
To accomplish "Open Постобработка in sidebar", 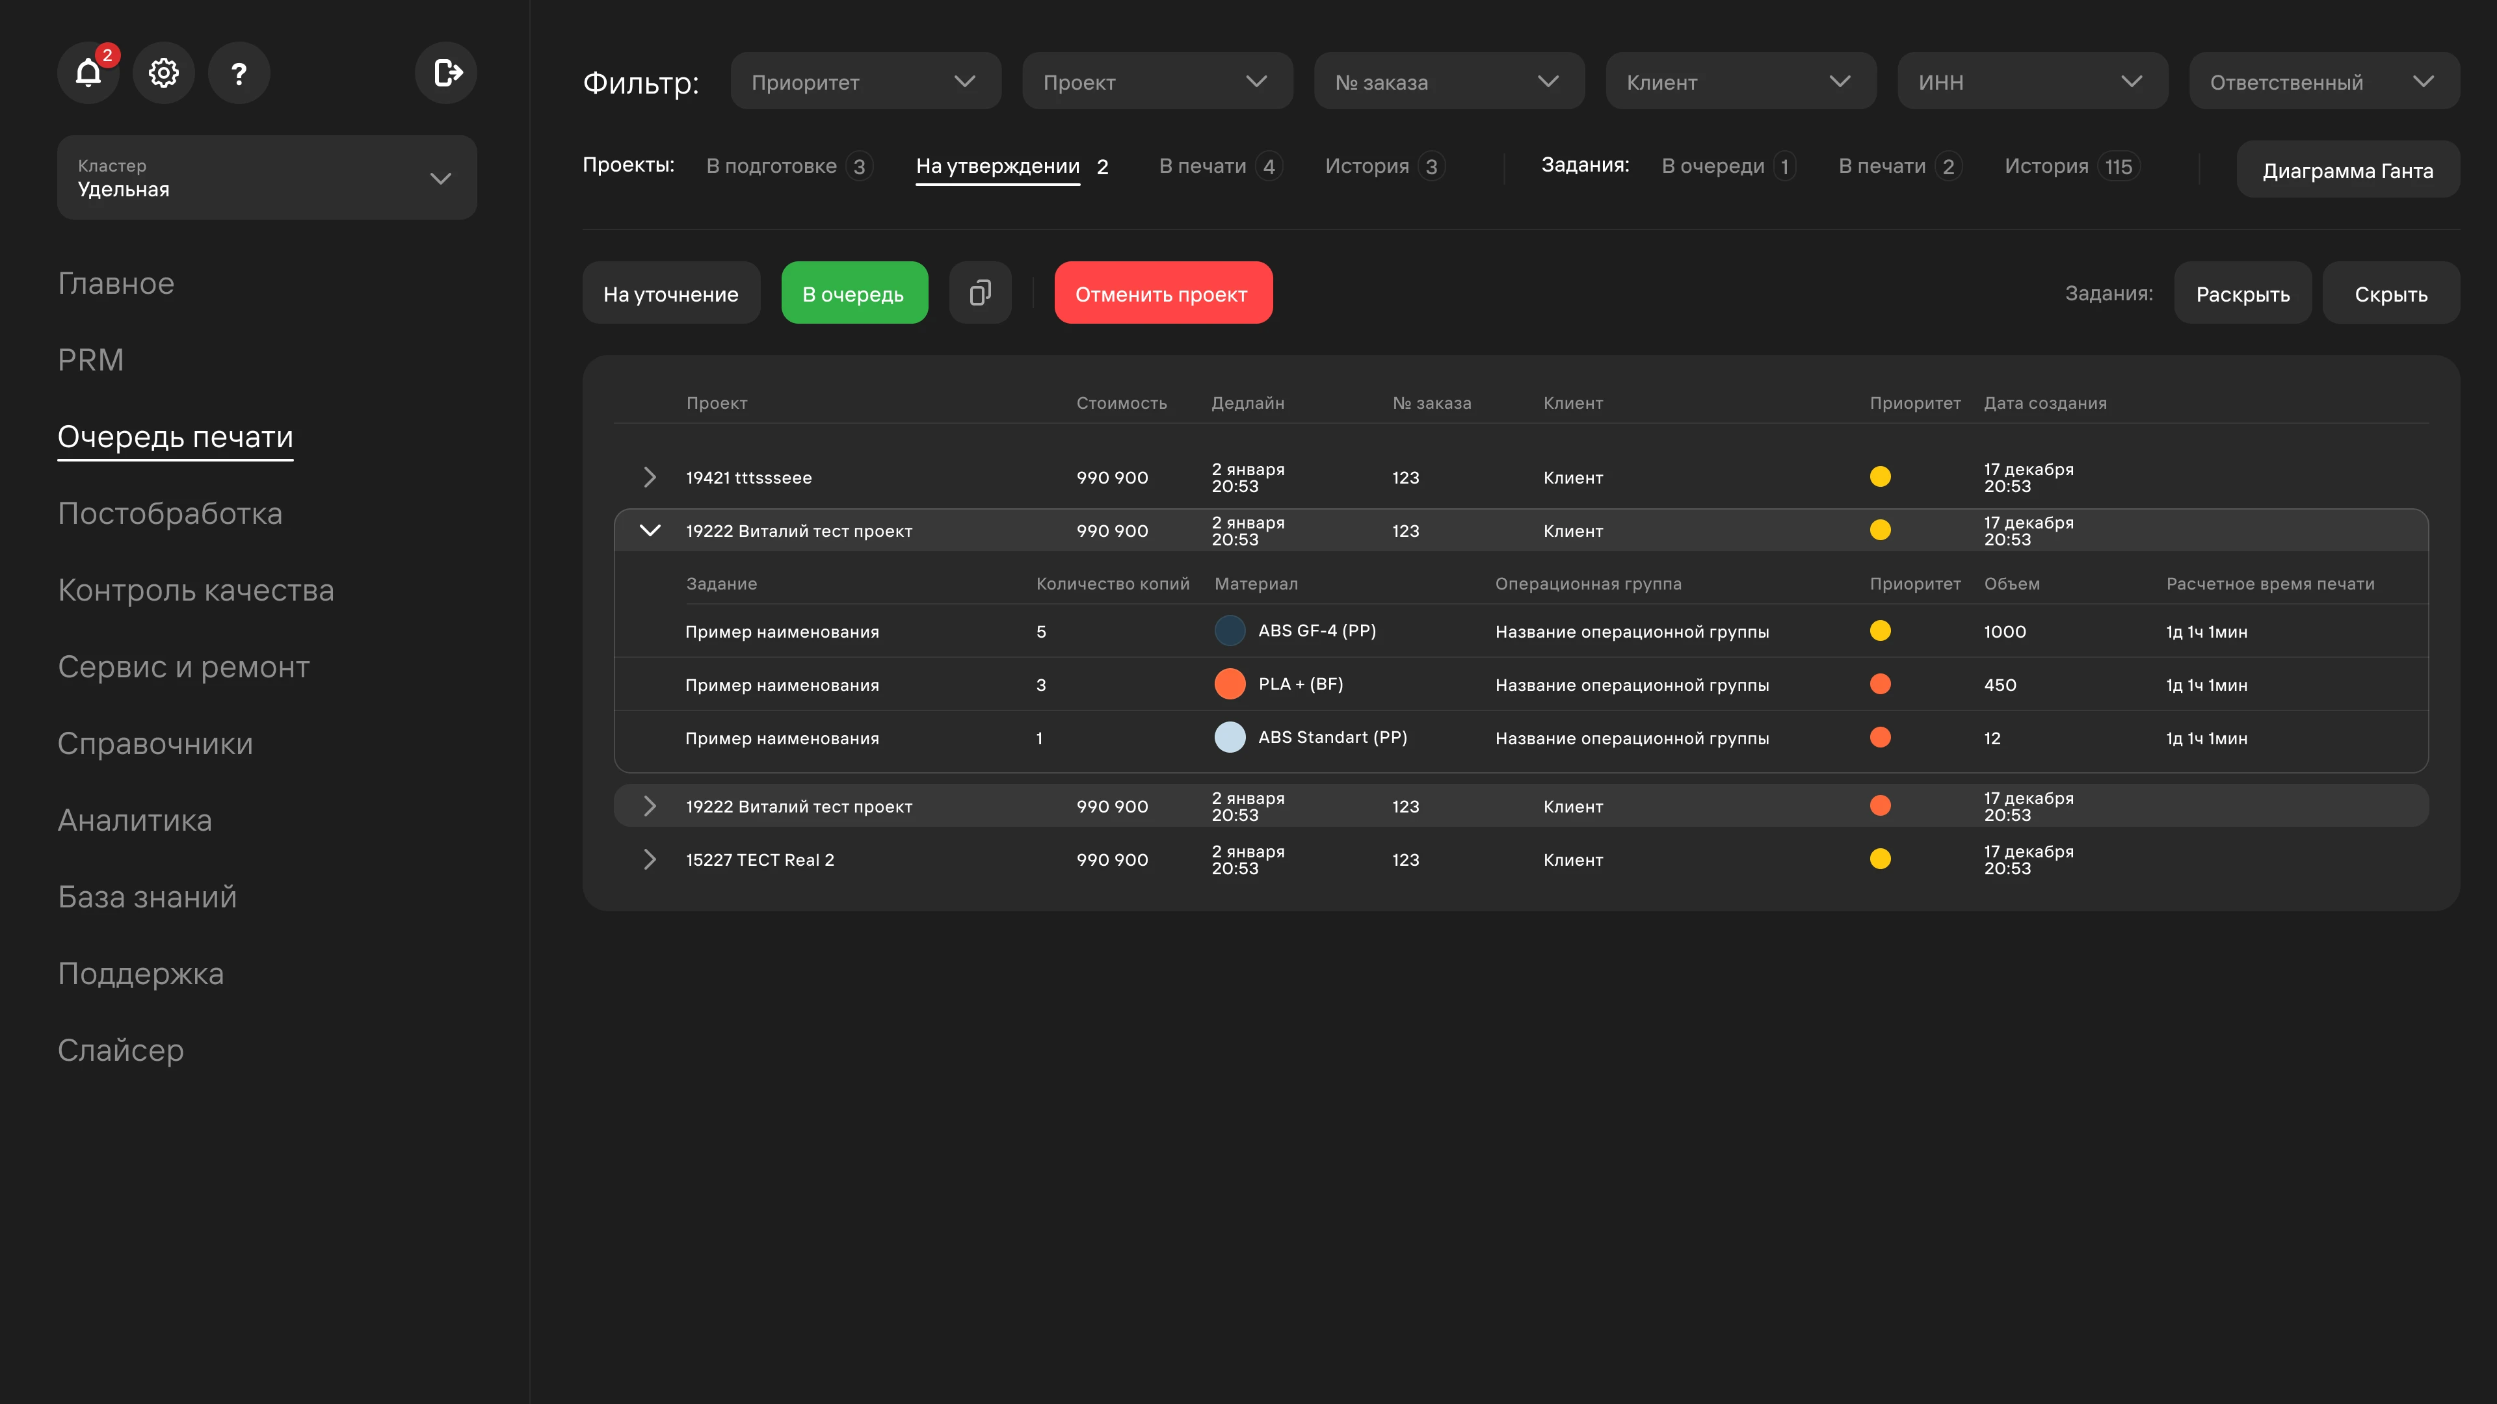I will click(x=170, y=513).
